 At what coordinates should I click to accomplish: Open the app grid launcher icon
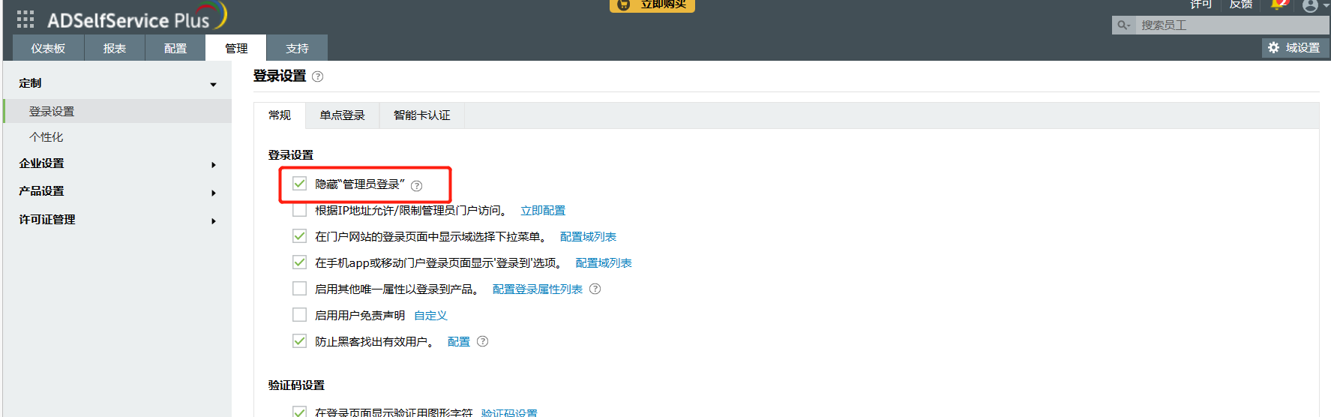tap(25, 19)
